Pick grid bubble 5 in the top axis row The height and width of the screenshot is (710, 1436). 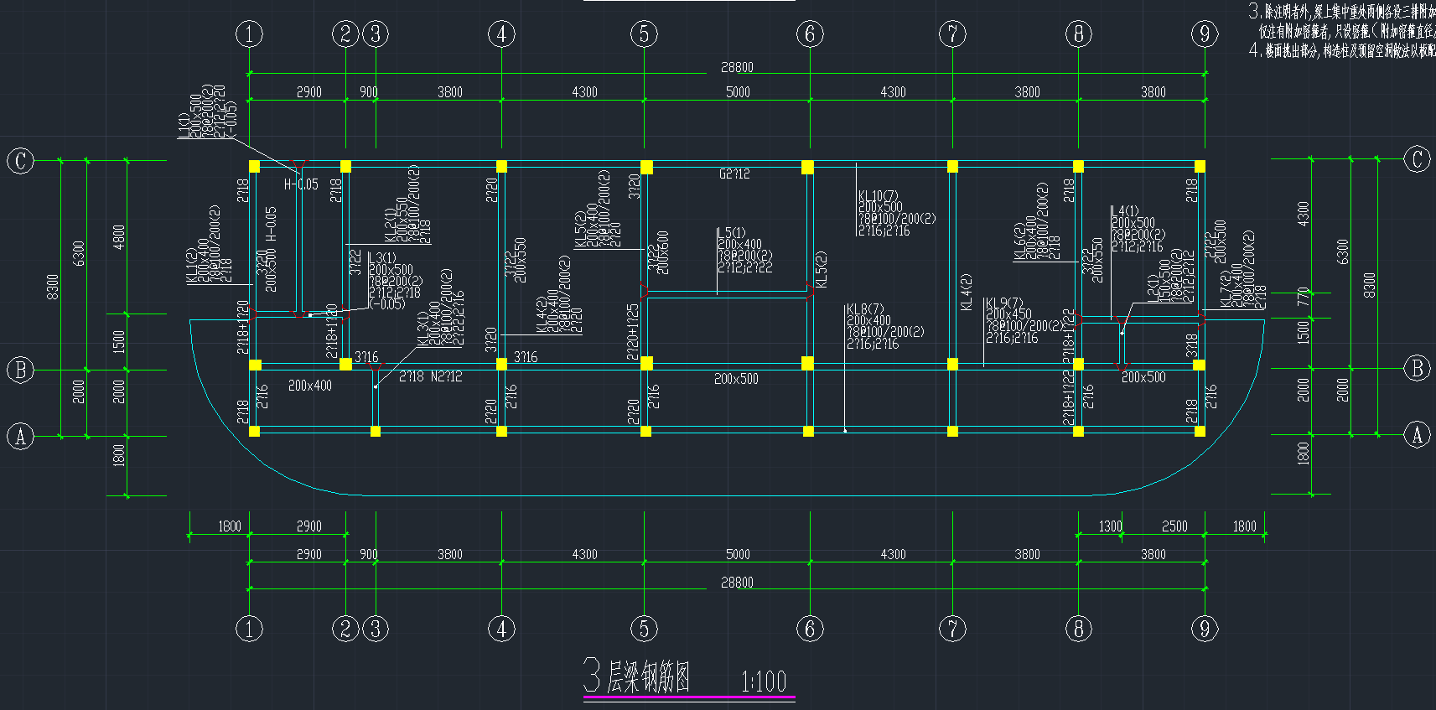pyautogui.click(x=644, y=34)
